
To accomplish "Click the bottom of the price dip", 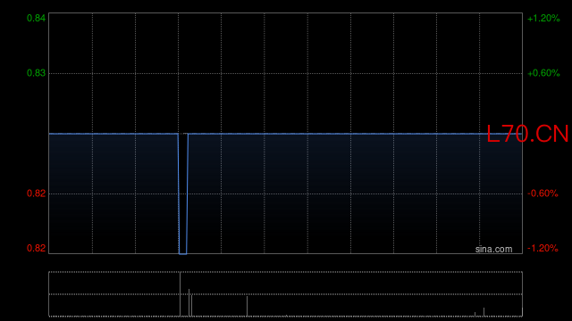I will coord(182,253).
